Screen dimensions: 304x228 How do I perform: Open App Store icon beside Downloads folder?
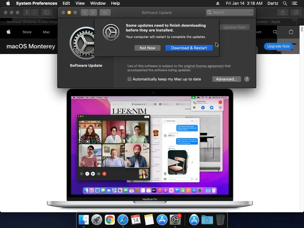194,220
